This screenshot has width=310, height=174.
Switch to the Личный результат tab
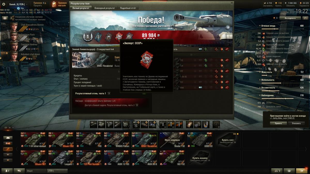coord(81,8)
